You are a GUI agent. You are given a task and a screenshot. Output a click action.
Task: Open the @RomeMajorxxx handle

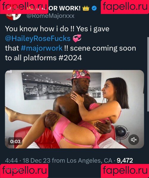50,16
